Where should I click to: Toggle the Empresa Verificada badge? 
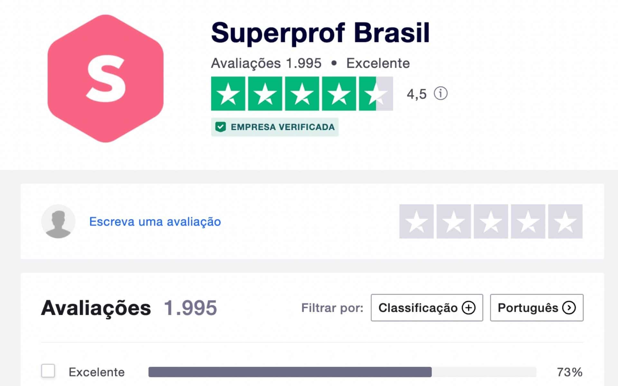274,127
